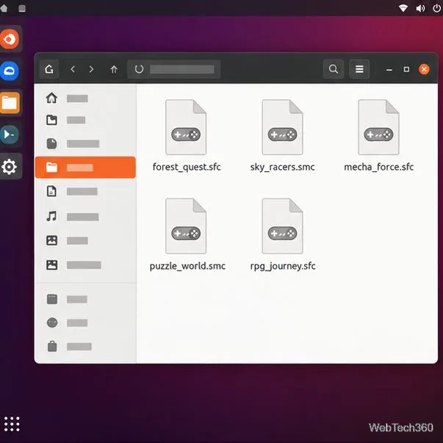Screen dimensions: 443x443
Task: Open the Files app in dock
Action: [x=10, y=103]
